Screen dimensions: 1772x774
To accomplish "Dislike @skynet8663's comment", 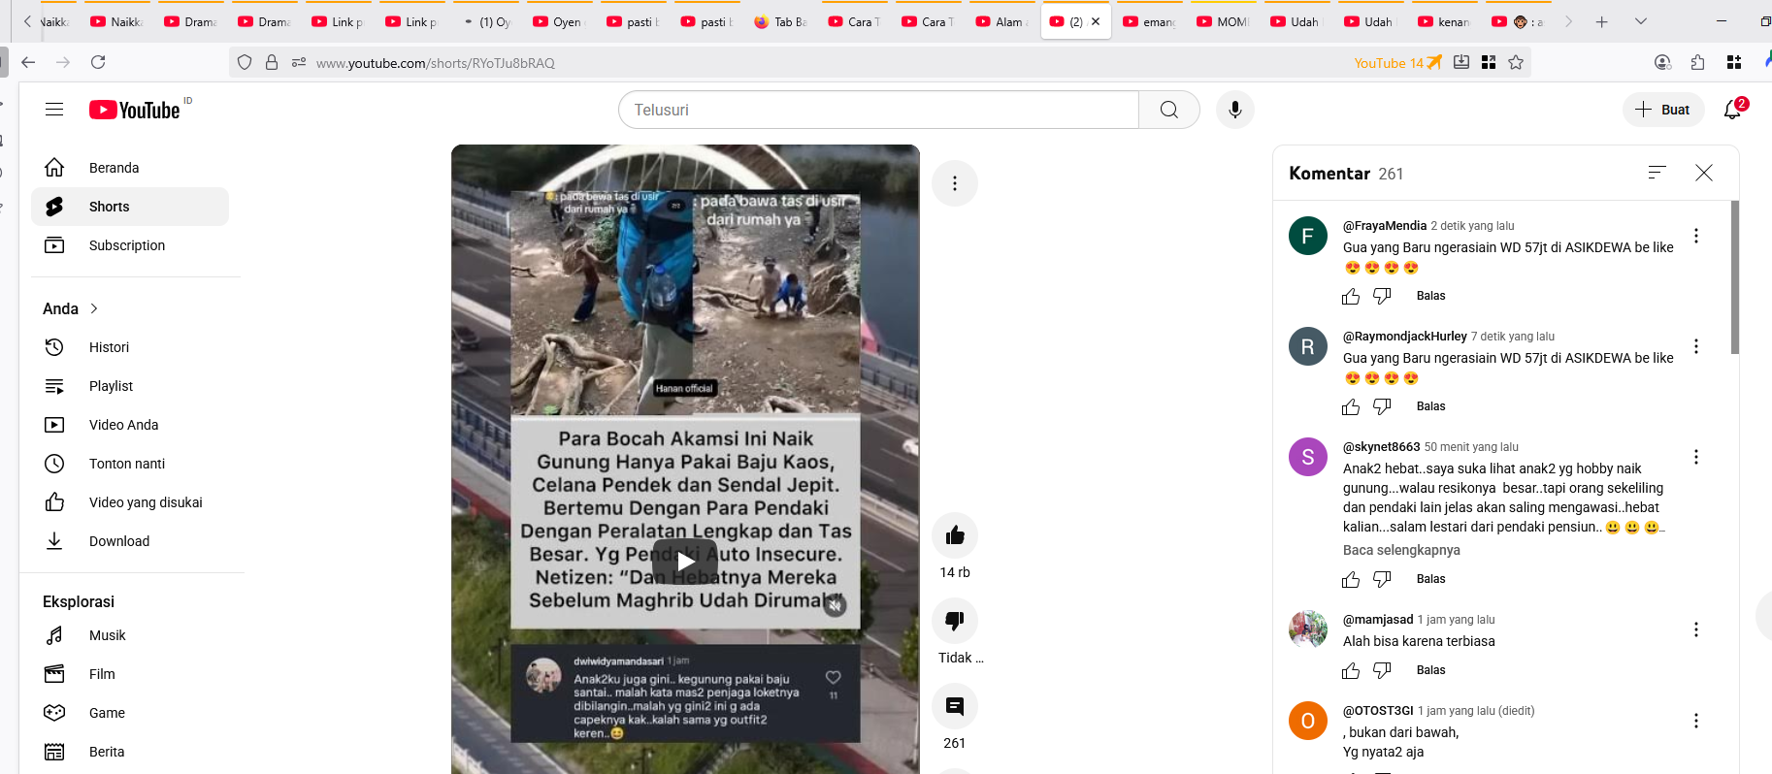I will coord(1382,579).
